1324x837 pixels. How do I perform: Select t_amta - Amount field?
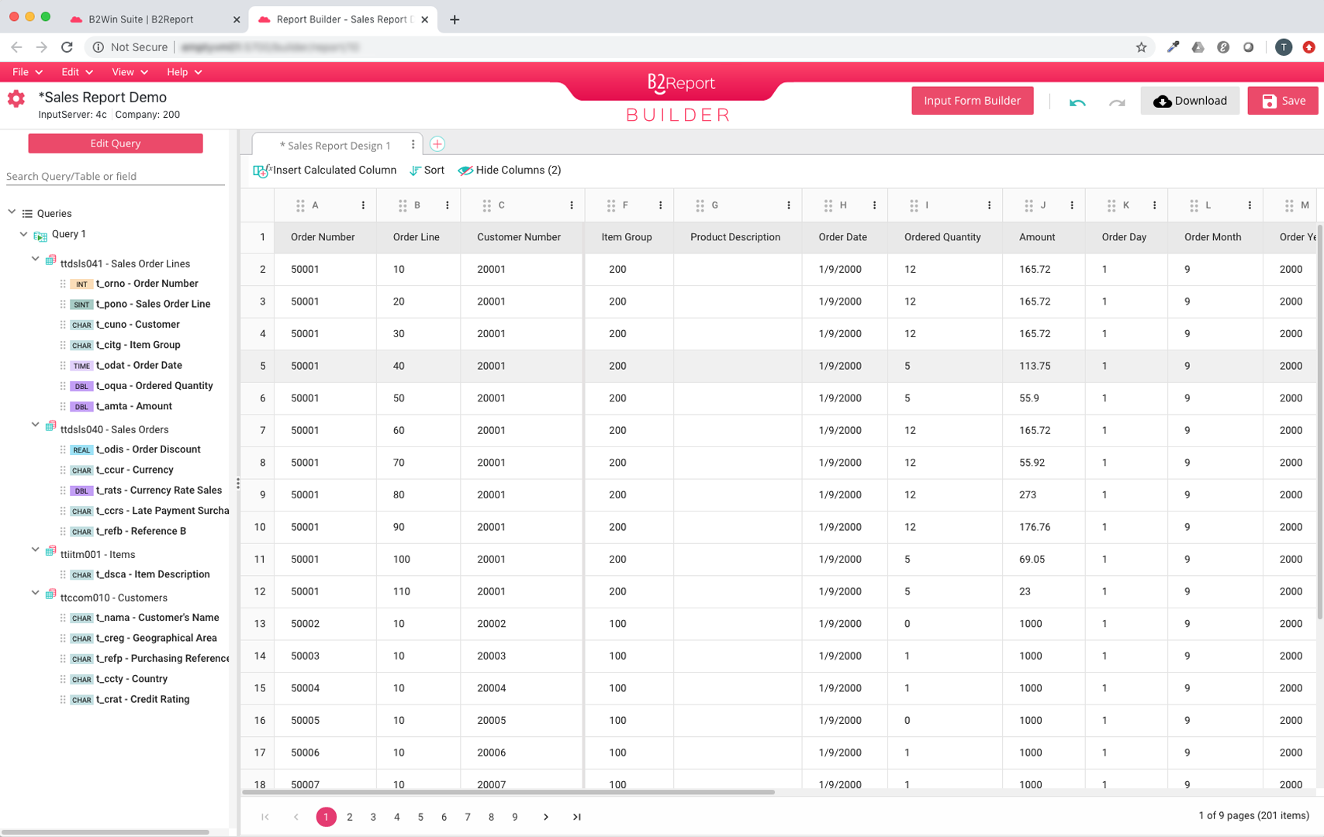(x=134, y=406)
